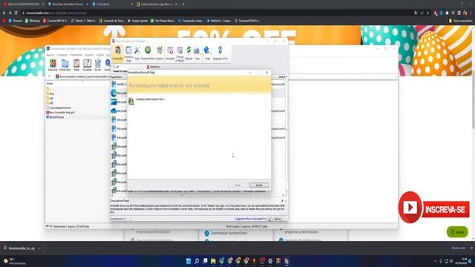Select Revo Uninstaller Help.pdf in WinRAR
This screenshot has height=267, width=475.
coord(60,112)
